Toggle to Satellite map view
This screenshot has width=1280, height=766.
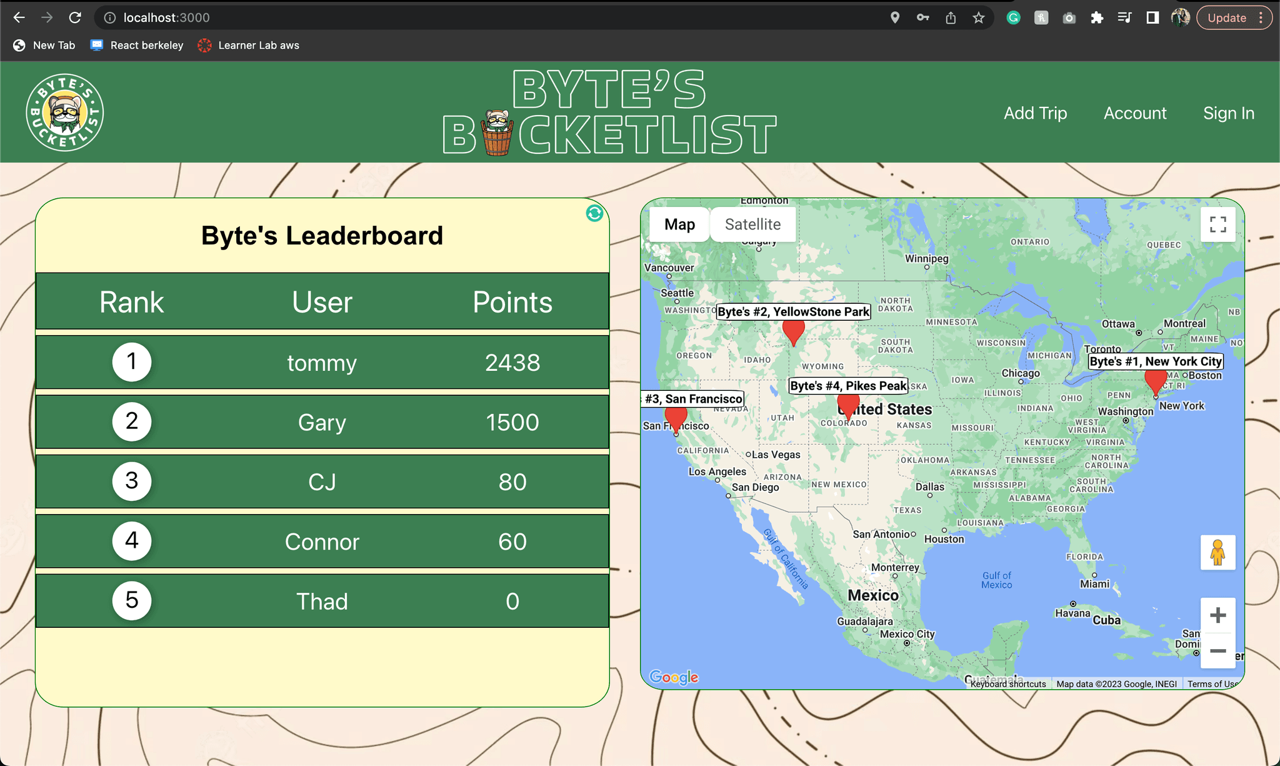(x=752, y=224)
